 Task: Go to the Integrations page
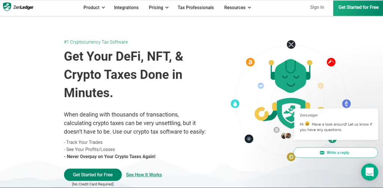click(126, 7)
